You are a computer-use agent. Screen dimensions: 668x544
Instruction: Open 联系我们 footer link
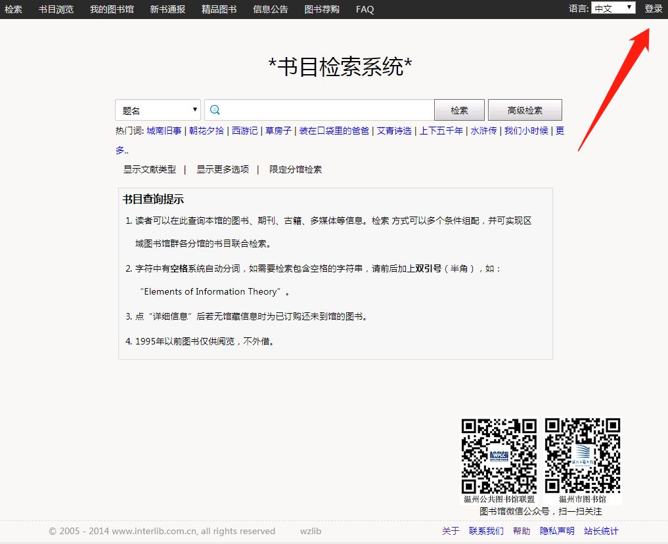coord(486,531)
